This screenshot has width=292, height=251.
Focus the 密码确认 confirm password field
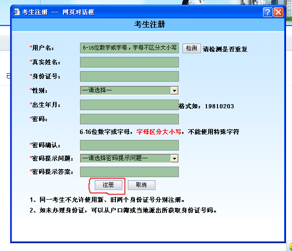(x=129, y=145)
